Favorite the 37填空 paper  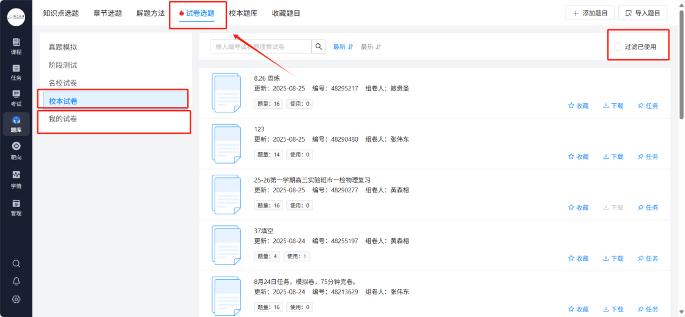578,258
